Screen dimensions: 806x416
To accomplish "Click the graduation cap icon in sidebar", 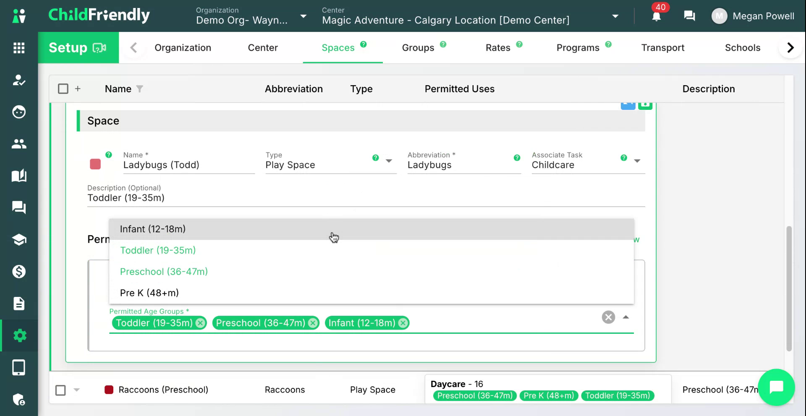I will coord(19,240).
